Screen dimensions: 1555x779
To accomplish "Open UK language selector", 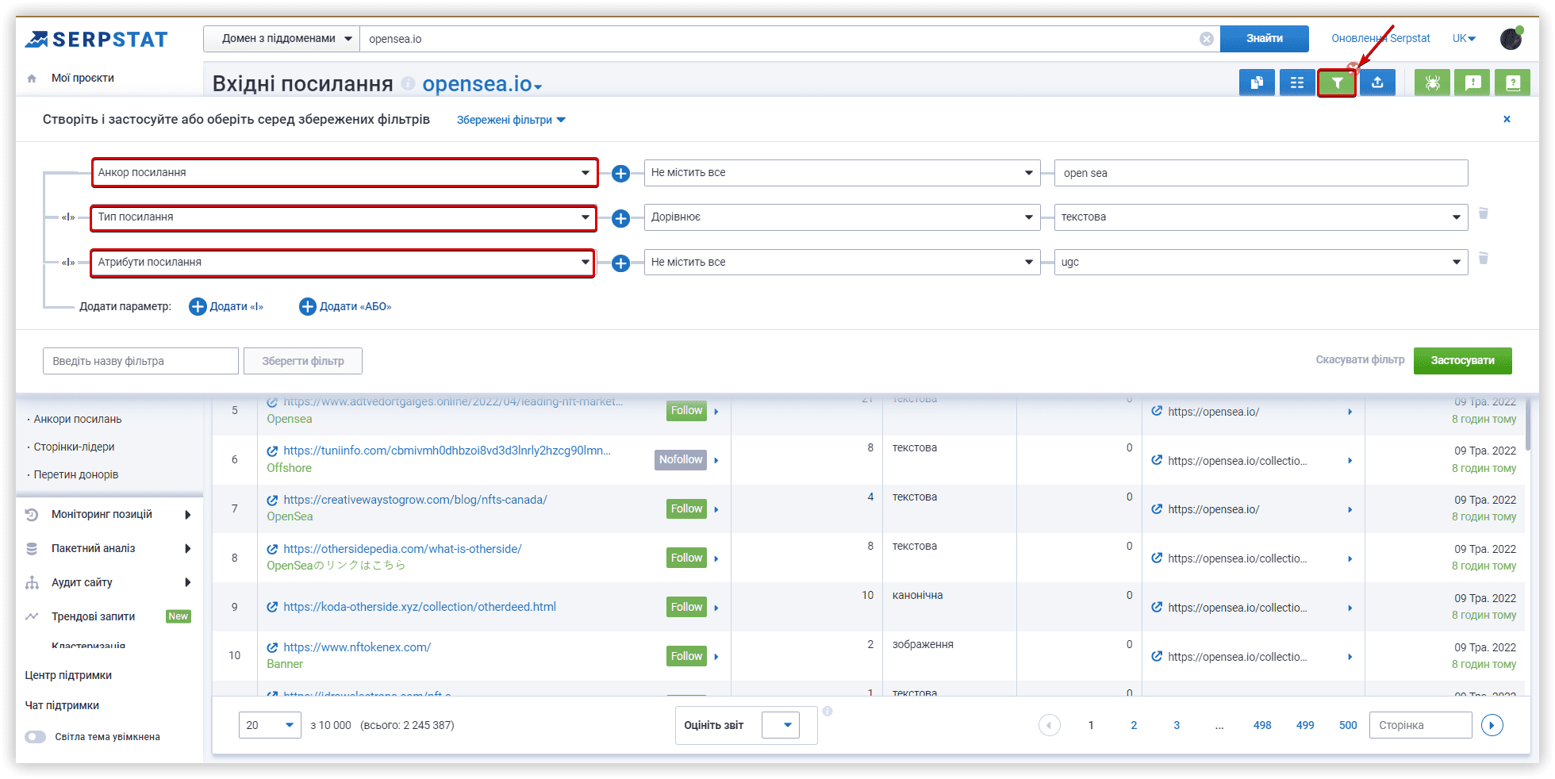I will coord(1464,38).
